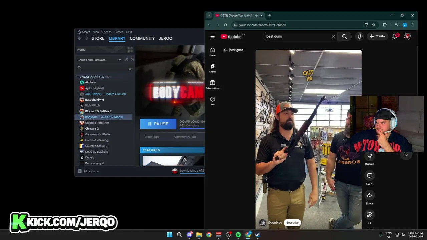The height and width of the screenshot is (240, 427).
Task: Open Shorts in YouTube sidebar
Action: click(212, 68)
